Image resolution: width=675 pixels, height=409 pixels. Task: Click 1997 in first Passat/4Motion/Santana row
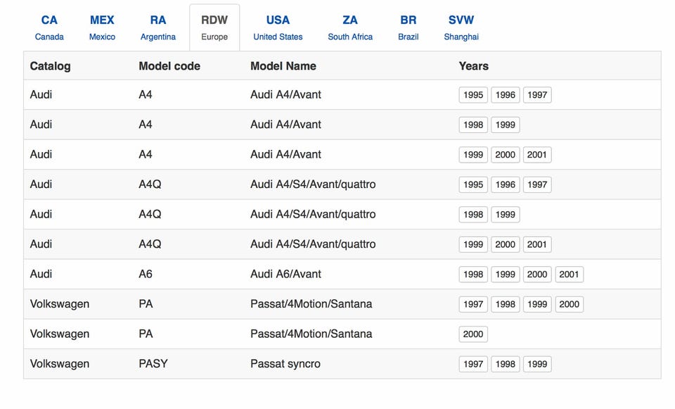473,304
